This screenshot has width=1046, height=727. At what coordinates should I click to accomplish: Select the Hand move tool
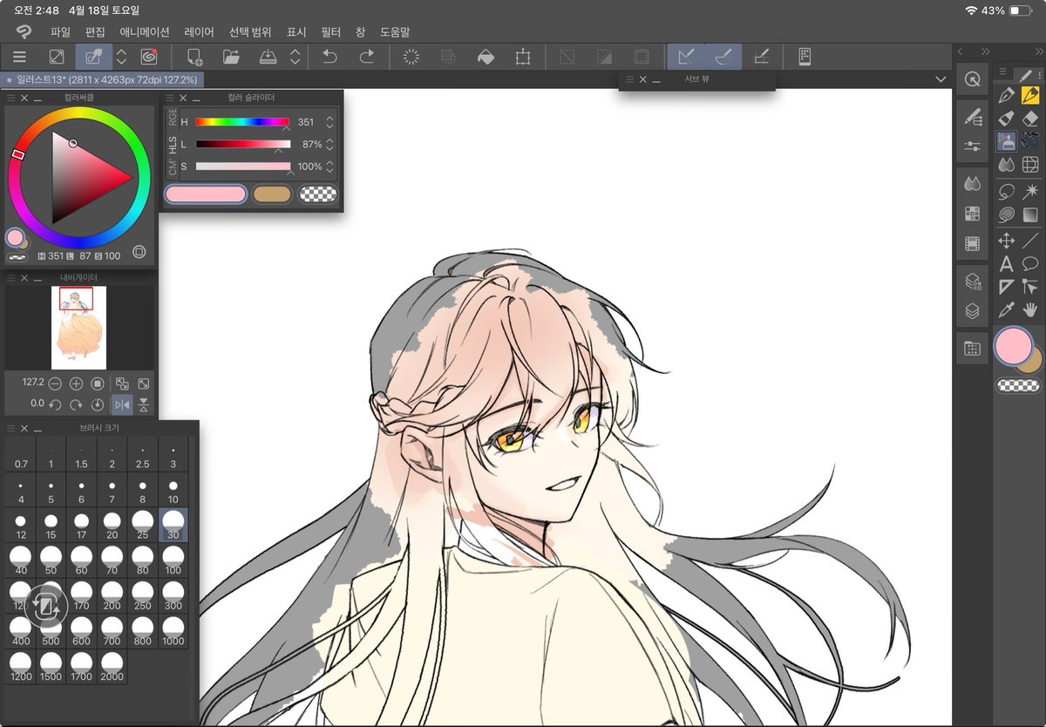pos(1030,309)
